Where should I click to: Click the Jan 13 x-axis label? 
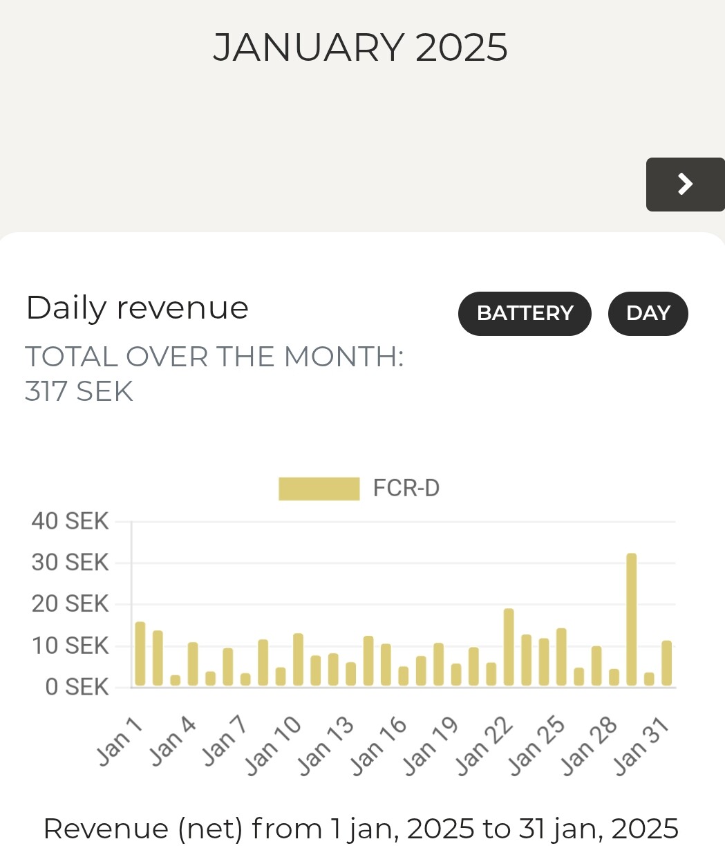(325, 747)
